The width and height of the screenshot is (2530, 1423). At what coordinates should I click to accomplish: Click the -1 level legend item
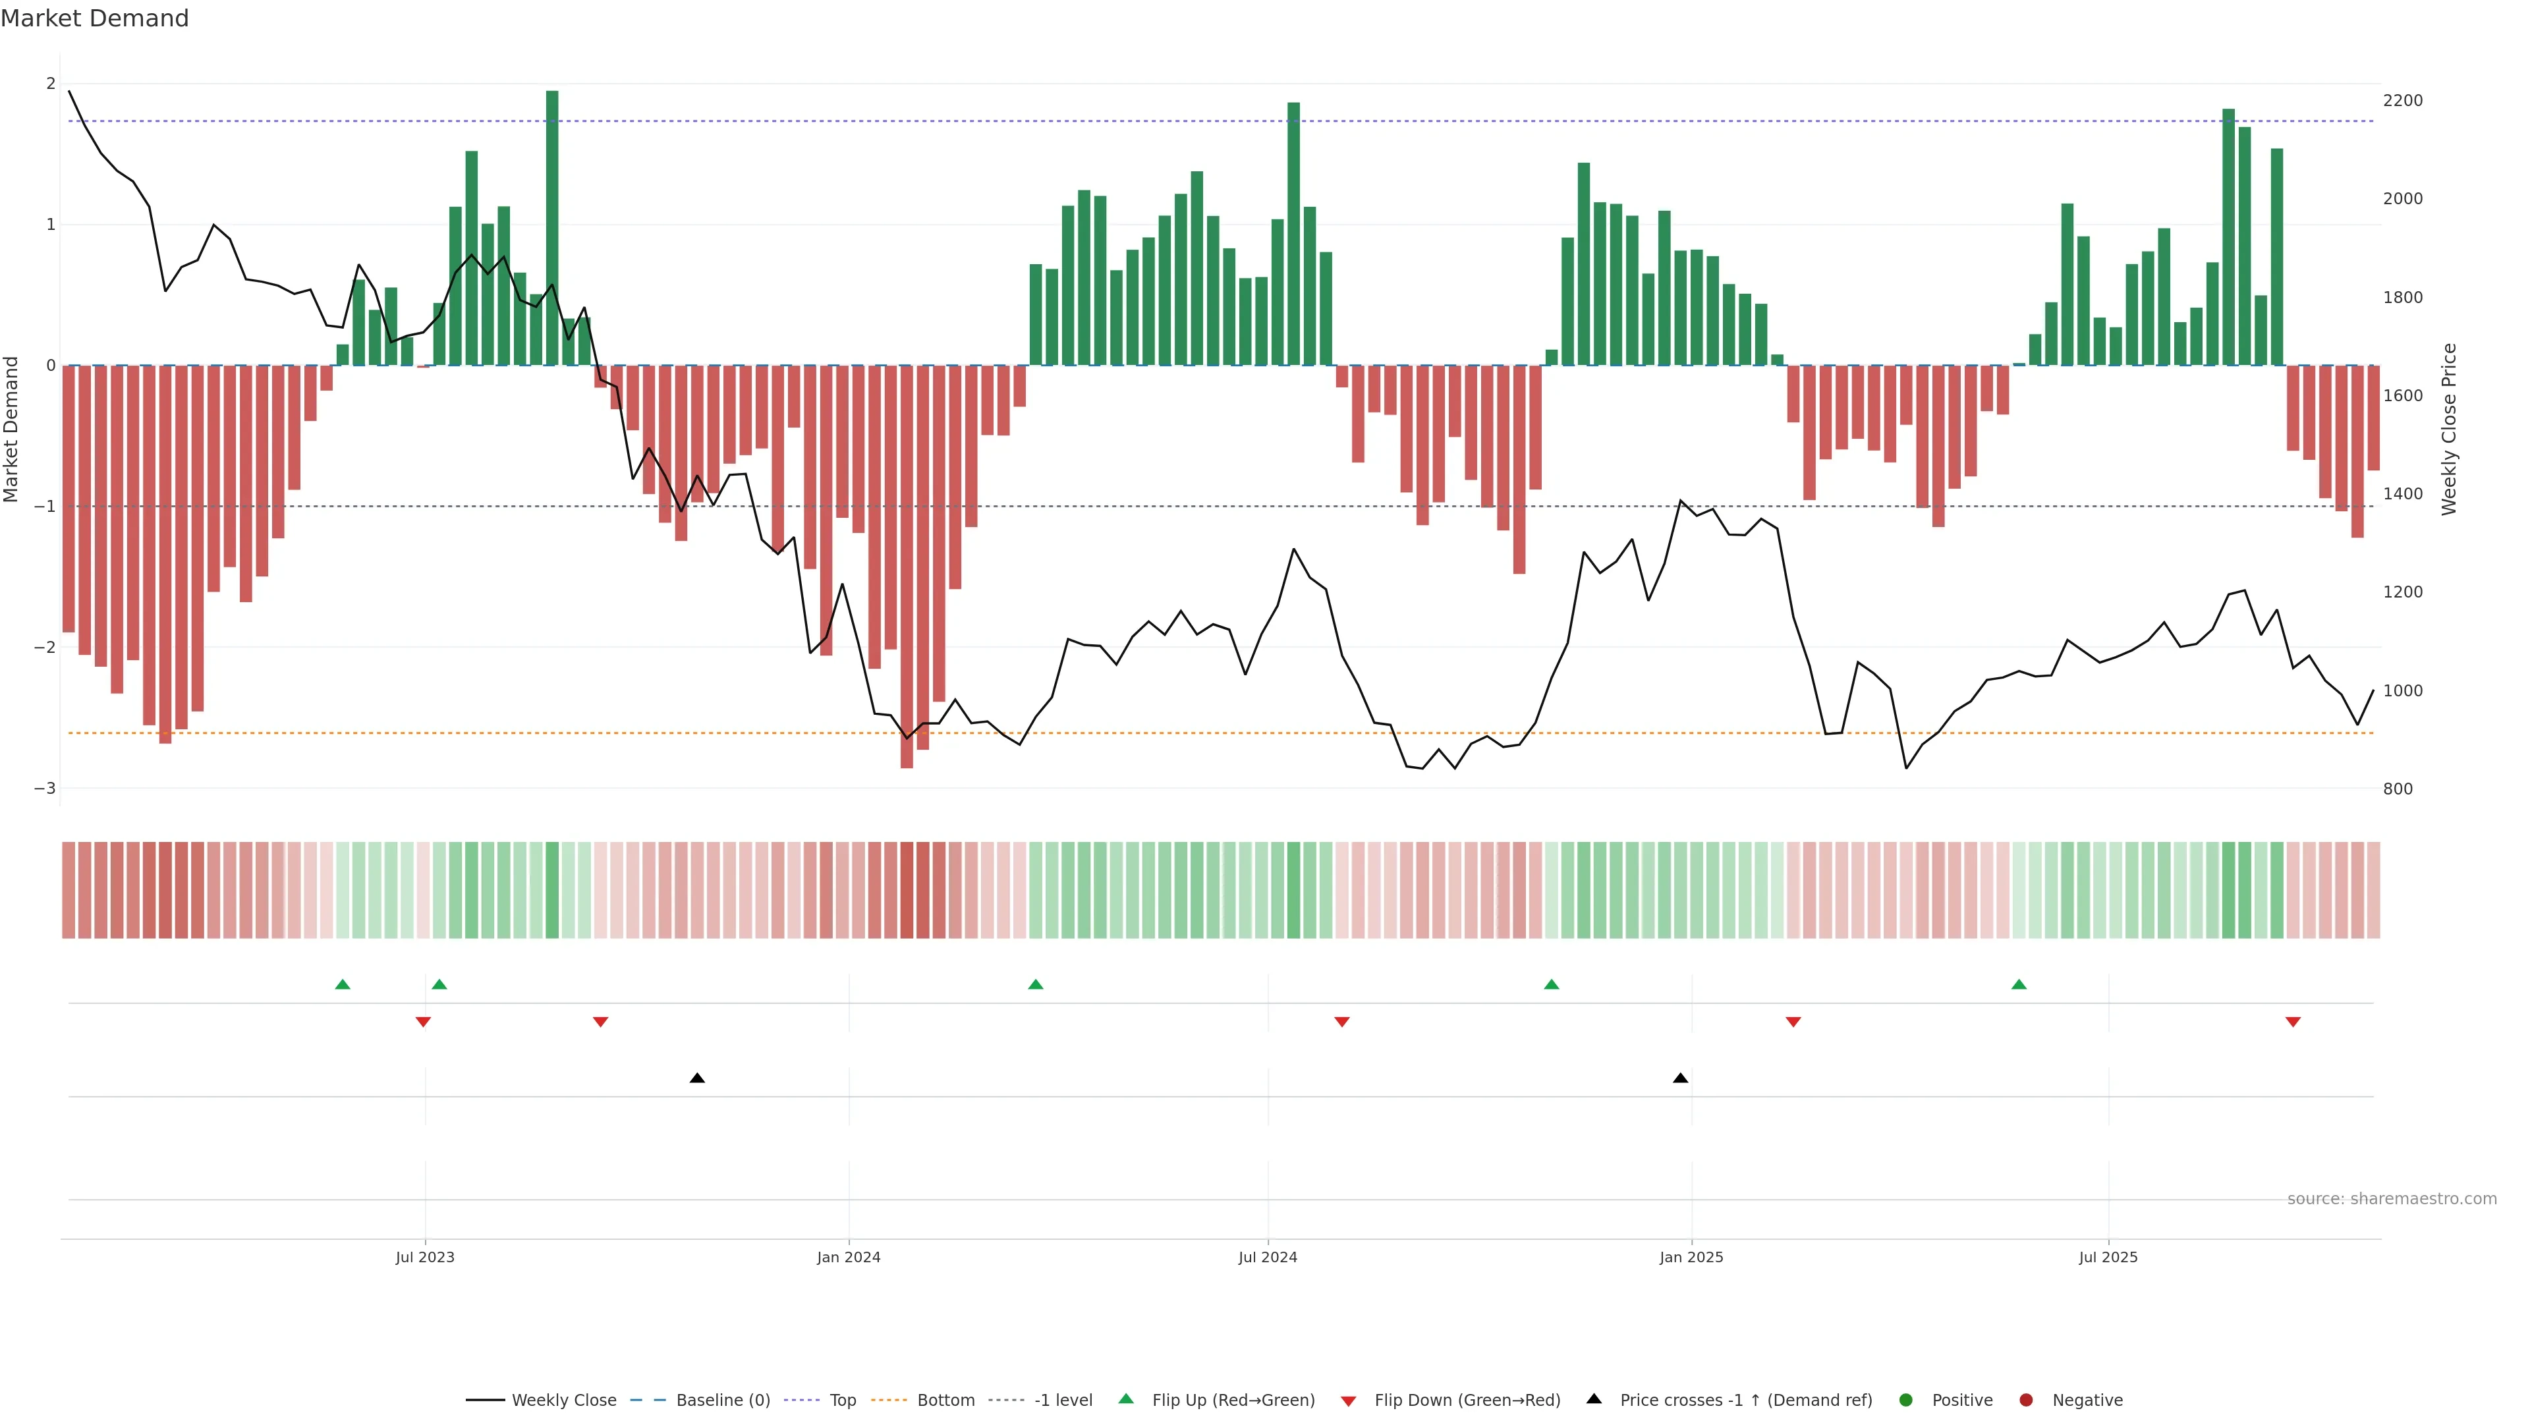tap(1063, 1399)
